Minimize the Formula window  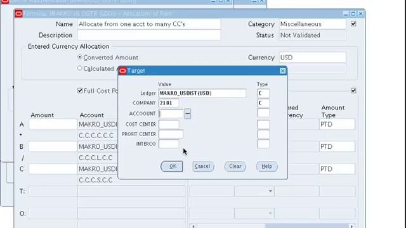(346, 13)
